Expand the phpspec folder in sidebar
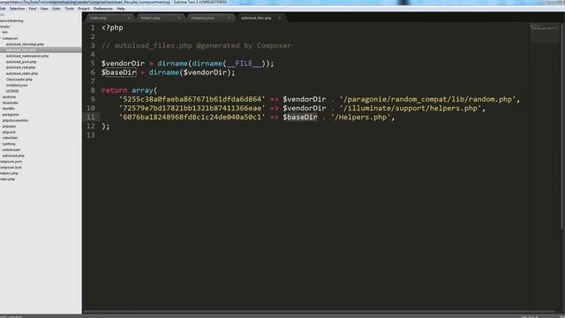Image resolution: width=565 pixels, height=318 pixels. (x=9, y=126)
